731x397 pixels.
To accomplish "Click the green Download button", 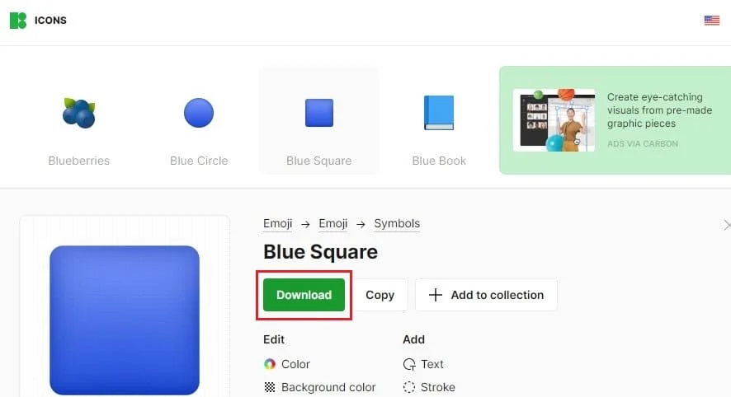I will pyautogui.click(x=304, y=295).
